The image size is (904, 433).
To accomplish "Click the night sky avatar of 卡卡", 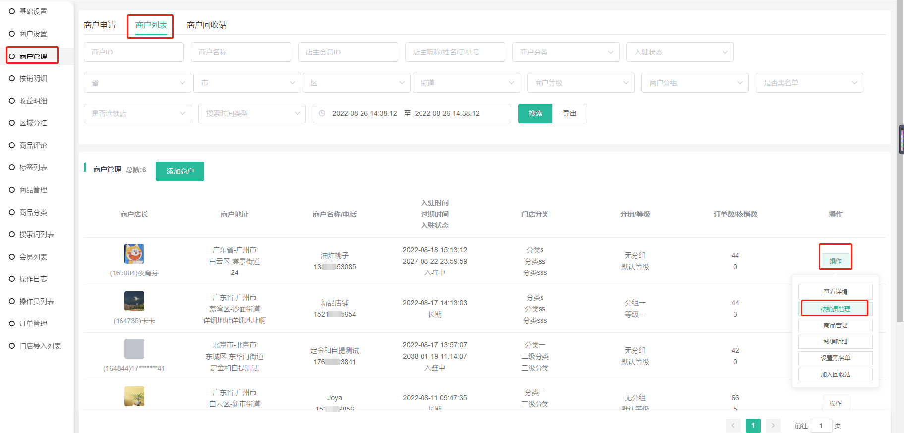I will tap(134, 301).
